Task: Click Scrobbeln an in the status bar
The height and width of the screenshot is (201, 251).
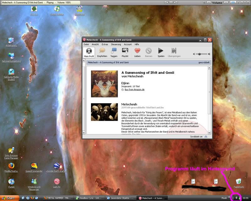Action: (x=196, y=137)
